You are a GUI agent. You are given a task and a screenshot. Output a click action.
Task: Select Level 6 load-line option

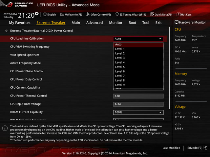138,71
